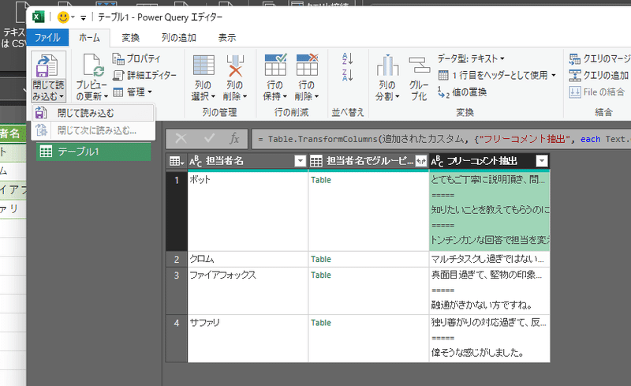This screenshot has width=631, height=386.
Task: Open the table menu icon at grid corner
Action: (176, 161)
